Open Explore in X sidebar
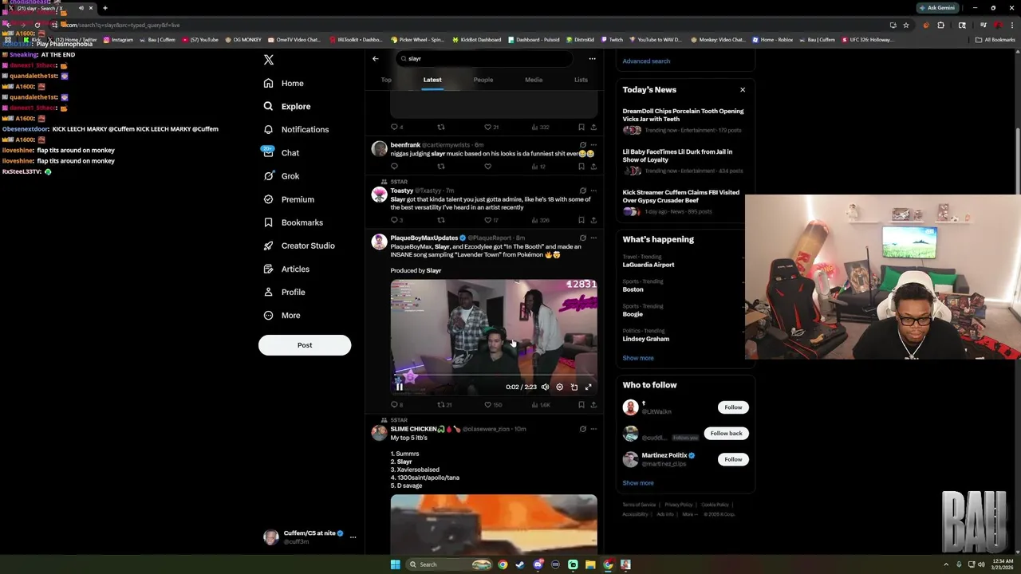 click(286, 106)
